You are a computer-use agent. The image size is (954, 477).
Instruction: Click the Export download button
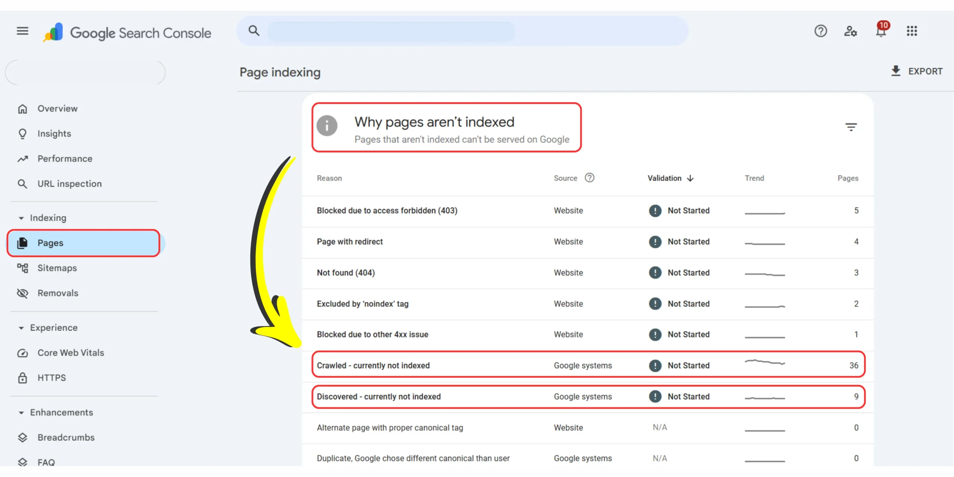[x=917, y=71]
